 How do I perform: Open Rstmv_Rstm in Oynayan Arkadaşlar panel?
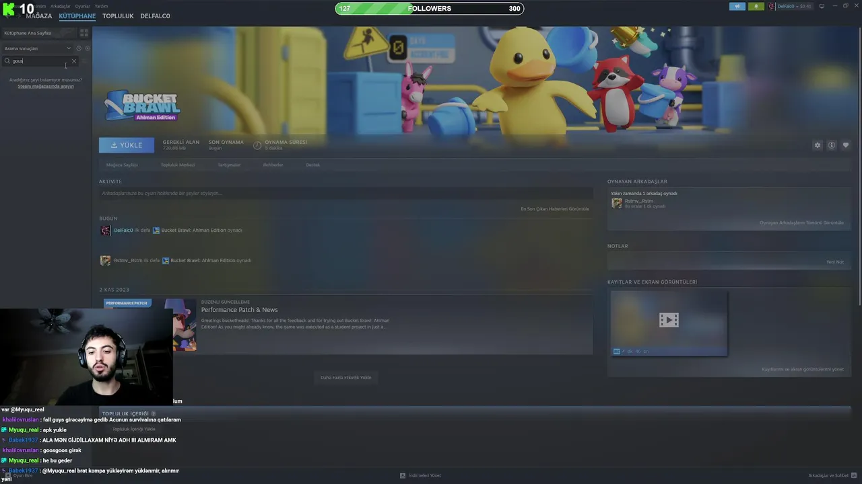pos(638,201)
